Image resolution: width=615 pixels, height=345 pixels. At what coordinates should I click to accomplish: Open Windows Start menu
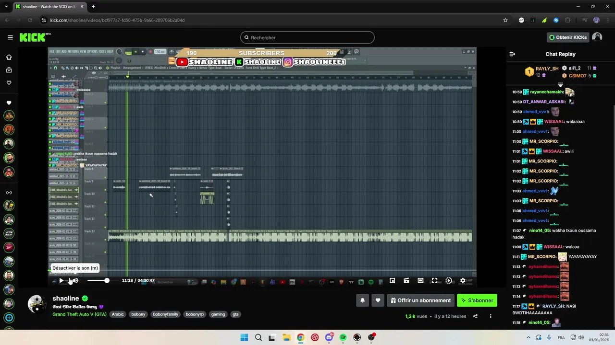coord(244,337)
